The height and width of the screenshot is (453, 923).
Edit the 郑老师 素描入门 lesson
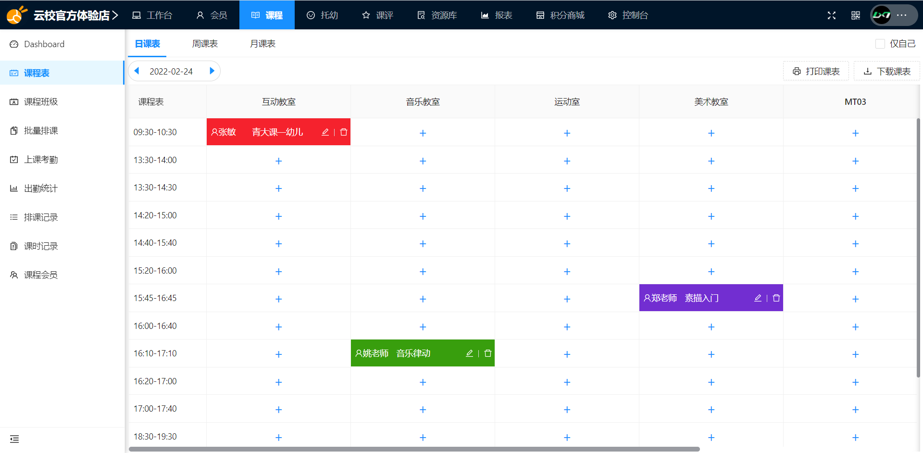758,298
